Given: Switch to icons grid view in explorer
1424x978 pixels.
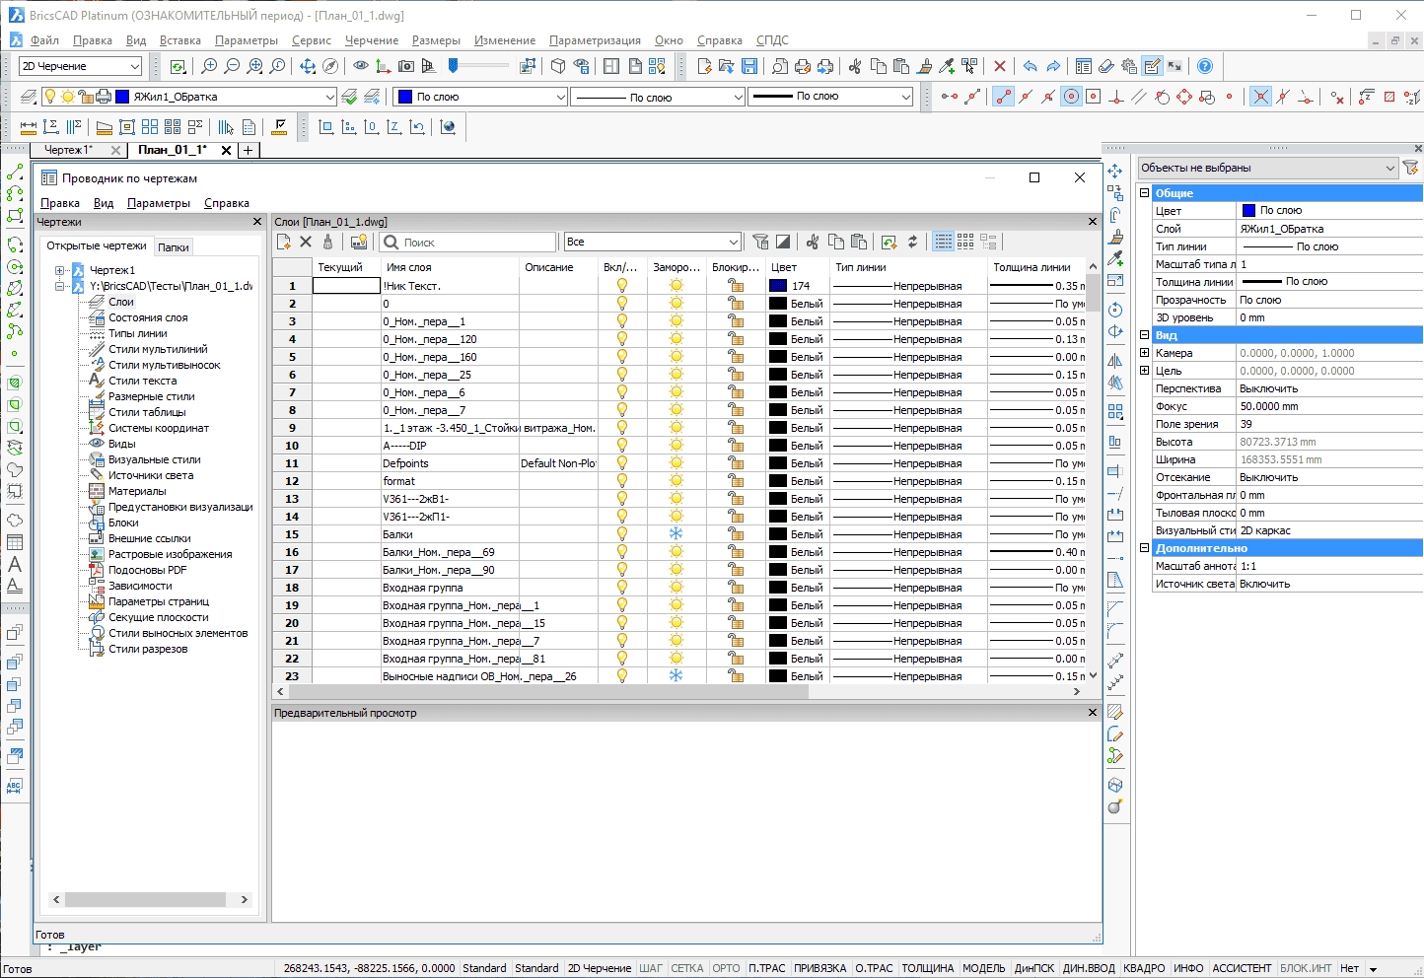Looking at the screenshot, I should coord(965,242).
